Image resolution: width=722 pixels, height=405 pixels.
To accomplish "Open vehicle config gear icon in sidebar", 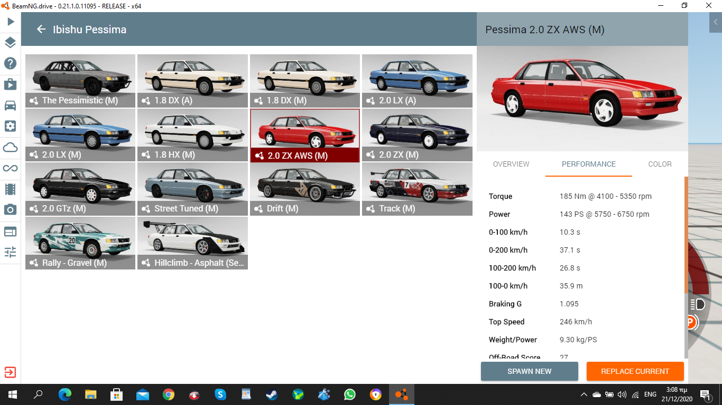I will tap(11, 126).
